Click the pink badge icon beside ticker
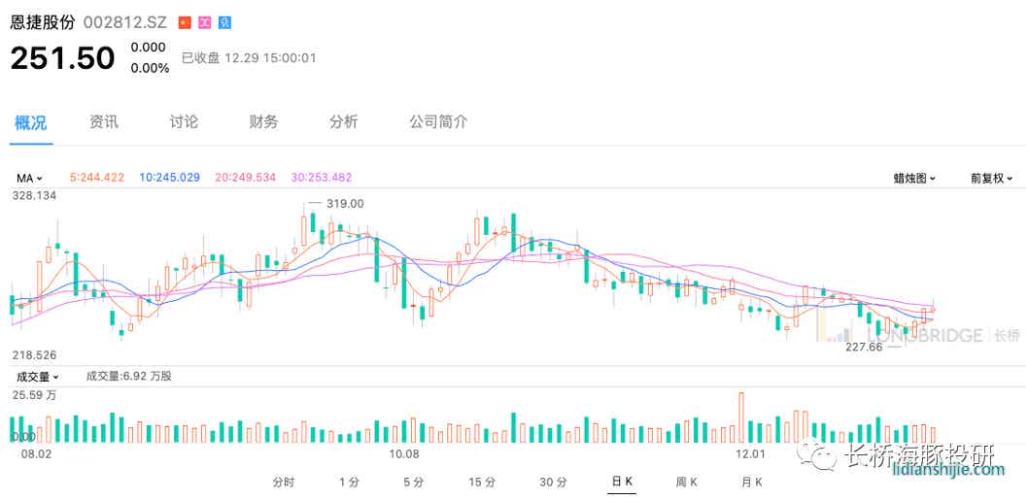This screenshot has height=501, width=1028. 205,22
